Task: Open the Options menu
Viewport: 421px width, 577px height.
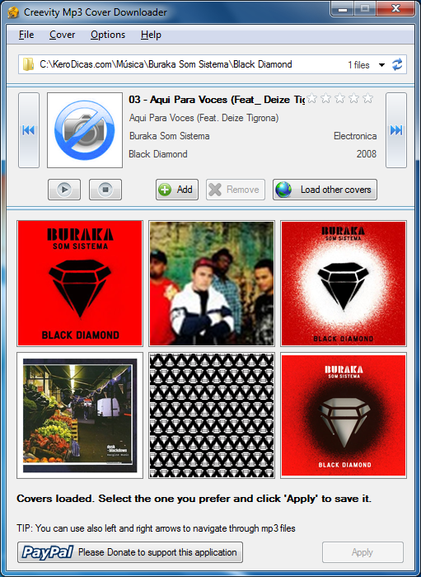Action: click(108, 35)
